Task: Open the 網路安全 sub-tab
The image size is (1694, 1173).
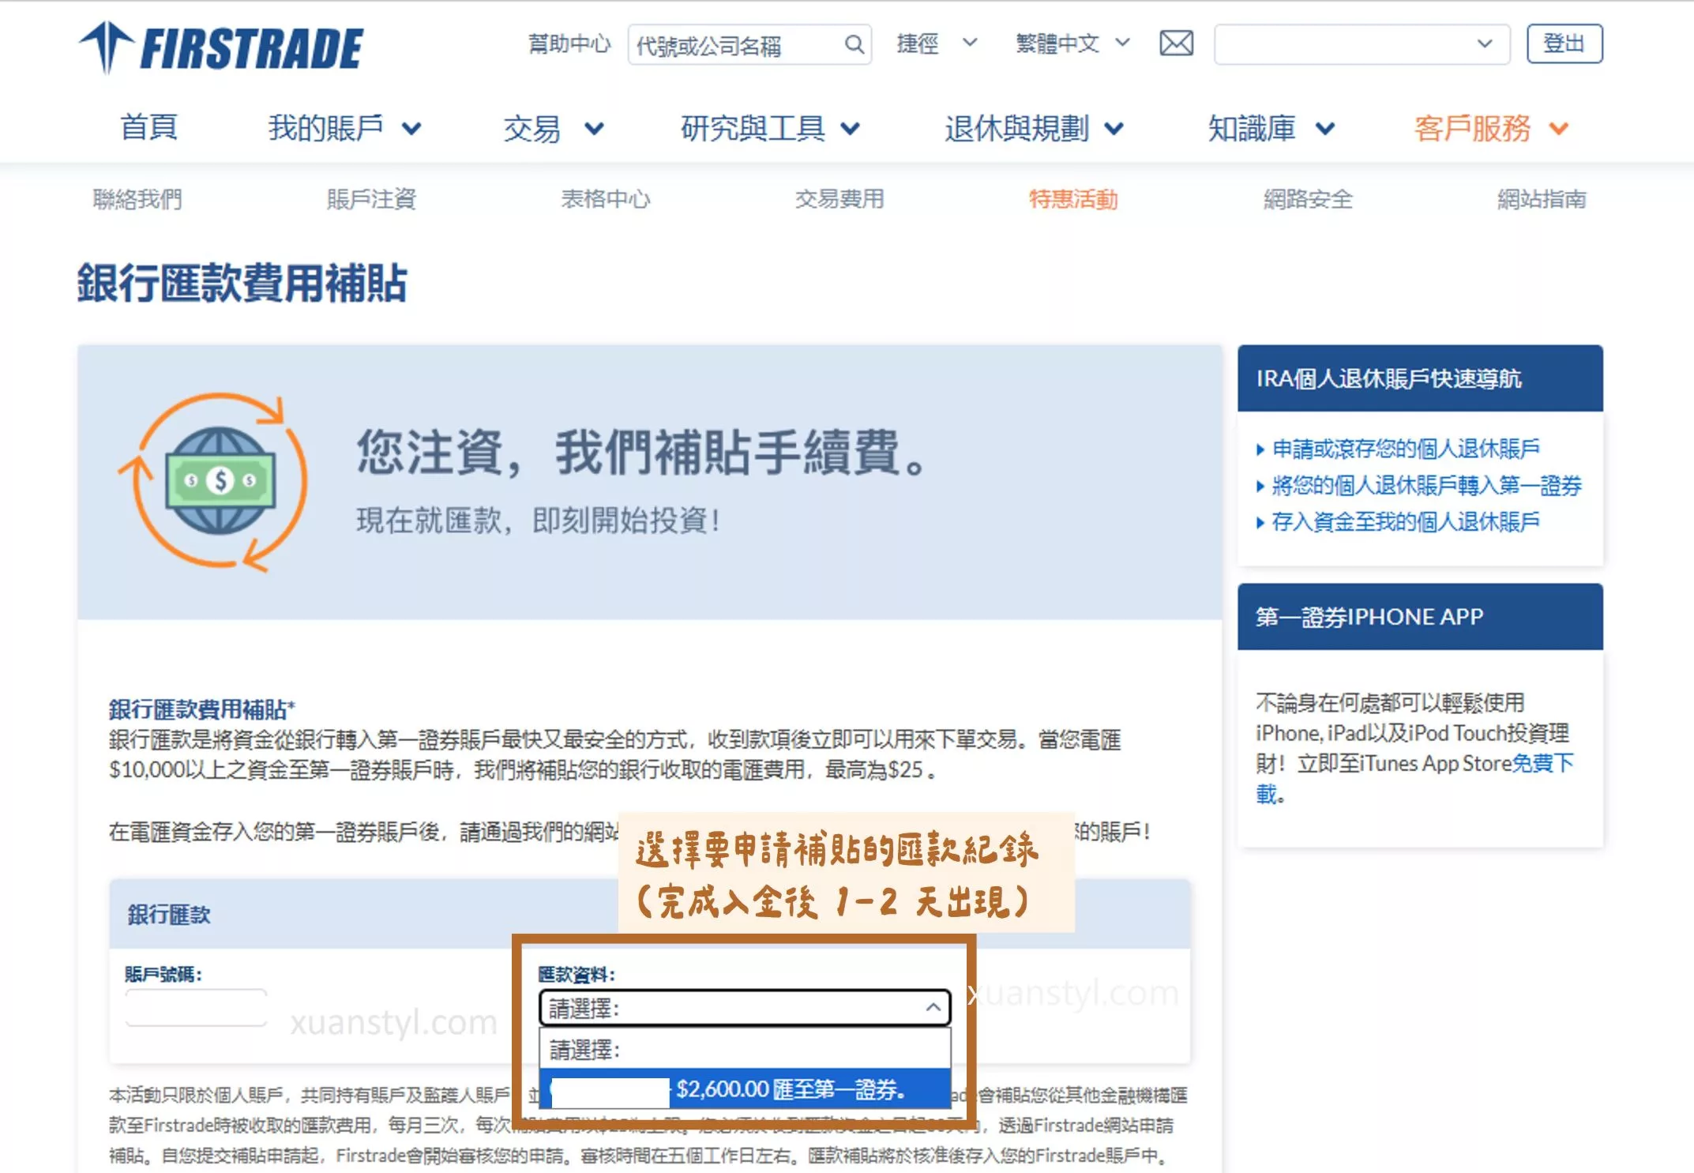Action: (x=1308, y=199)
